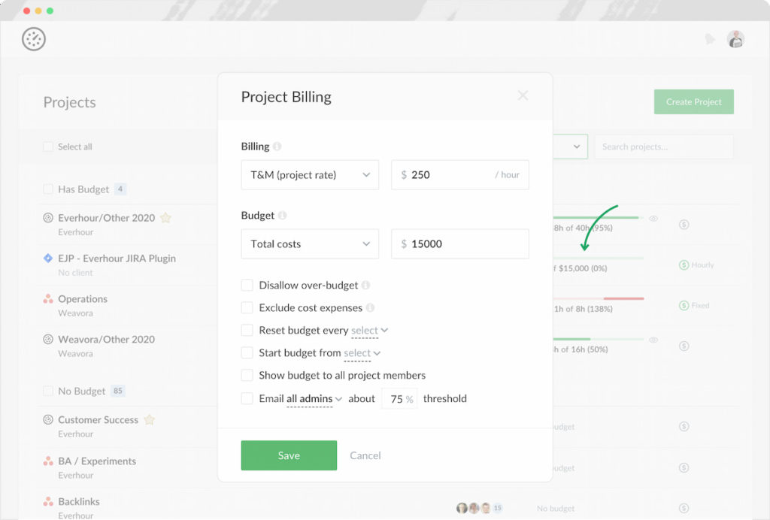Viewport: 770px width, 520px height.
Task: Click the Create Project button
Action: pos(693,101)
